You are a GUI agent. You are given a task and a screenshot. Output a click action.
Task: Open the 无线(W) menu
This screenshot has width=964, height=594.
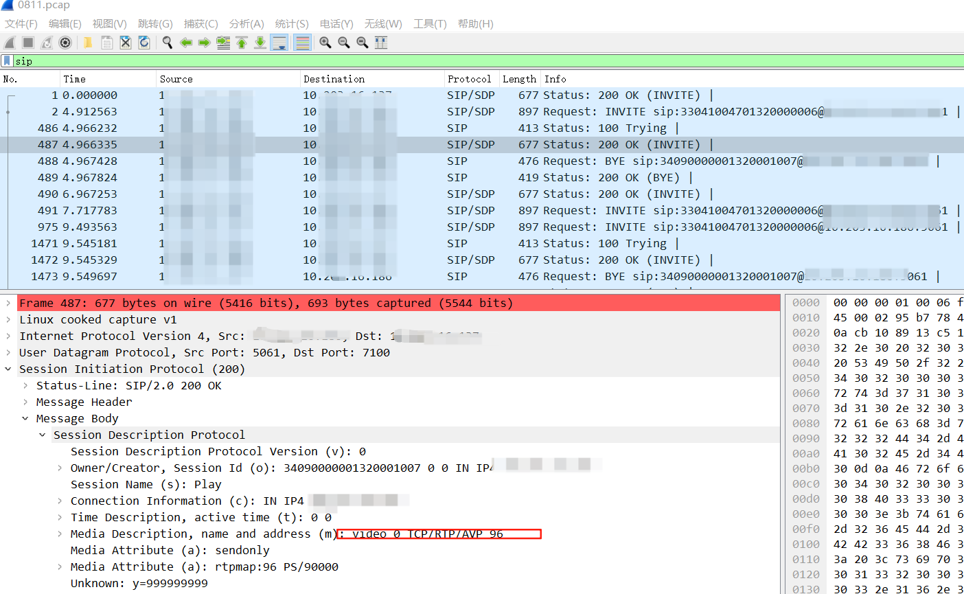coord(383,24)
